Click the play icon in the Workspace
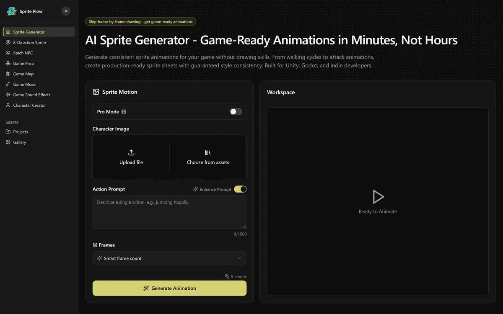 378,197
